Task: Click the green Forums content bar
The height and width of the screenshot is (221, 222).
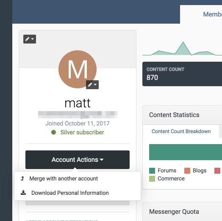Action: (x=186, y=152)
